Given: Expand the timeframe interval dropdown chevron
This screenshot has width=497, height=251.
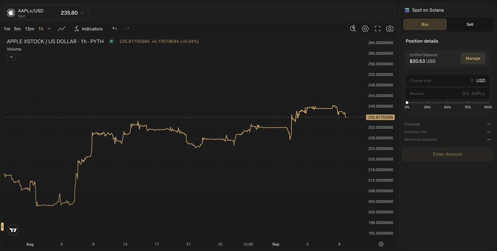Looking at the screenshot, I should pyautogui.click(x=49, y=29).
